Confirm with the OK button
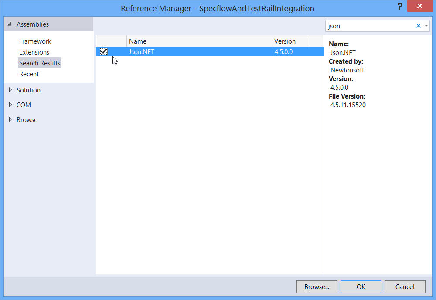 (361, 286)
